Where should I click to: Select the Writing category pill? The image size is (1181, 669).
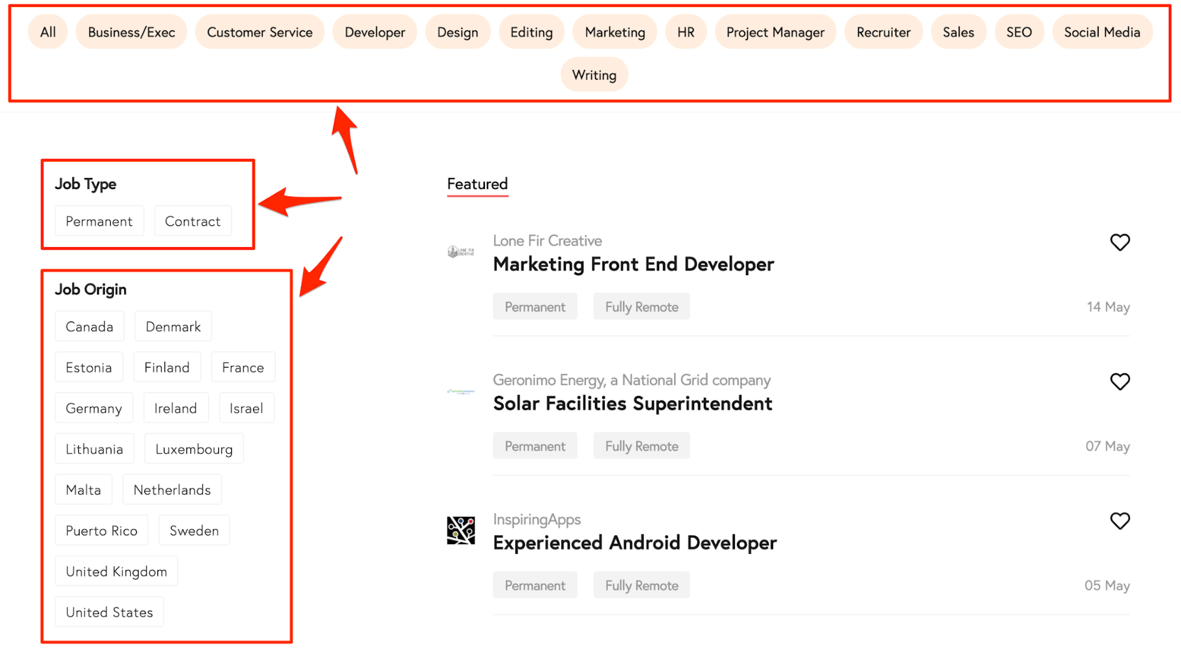pos(594,75)
